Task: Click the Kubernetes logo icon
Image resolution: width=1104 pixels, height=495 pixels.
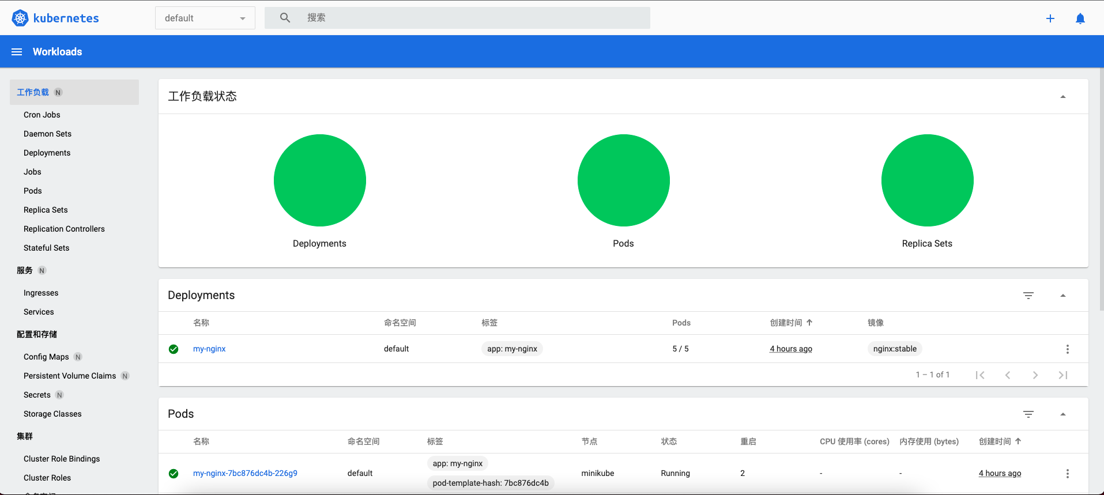Action: [20, 18]
